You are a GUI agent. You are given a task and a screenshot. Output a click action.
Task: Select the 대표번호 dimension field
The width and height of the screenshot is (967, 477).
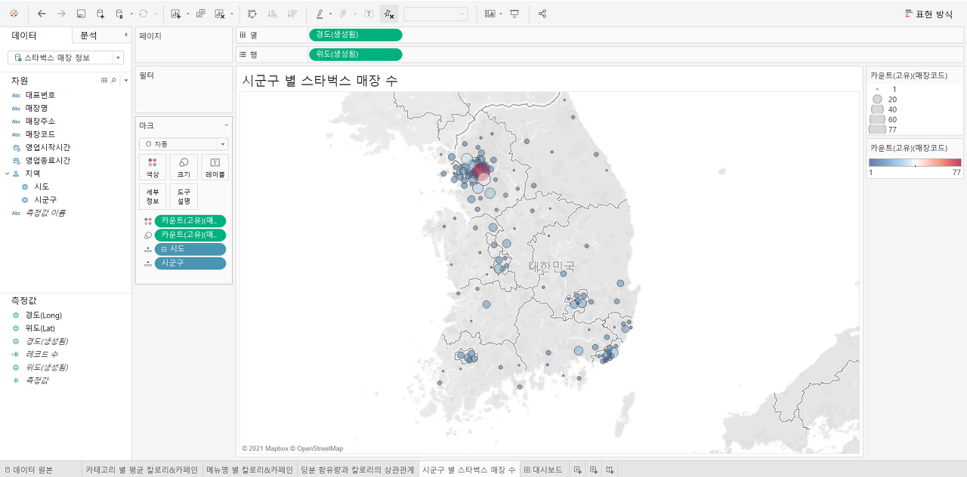[40, 95]
